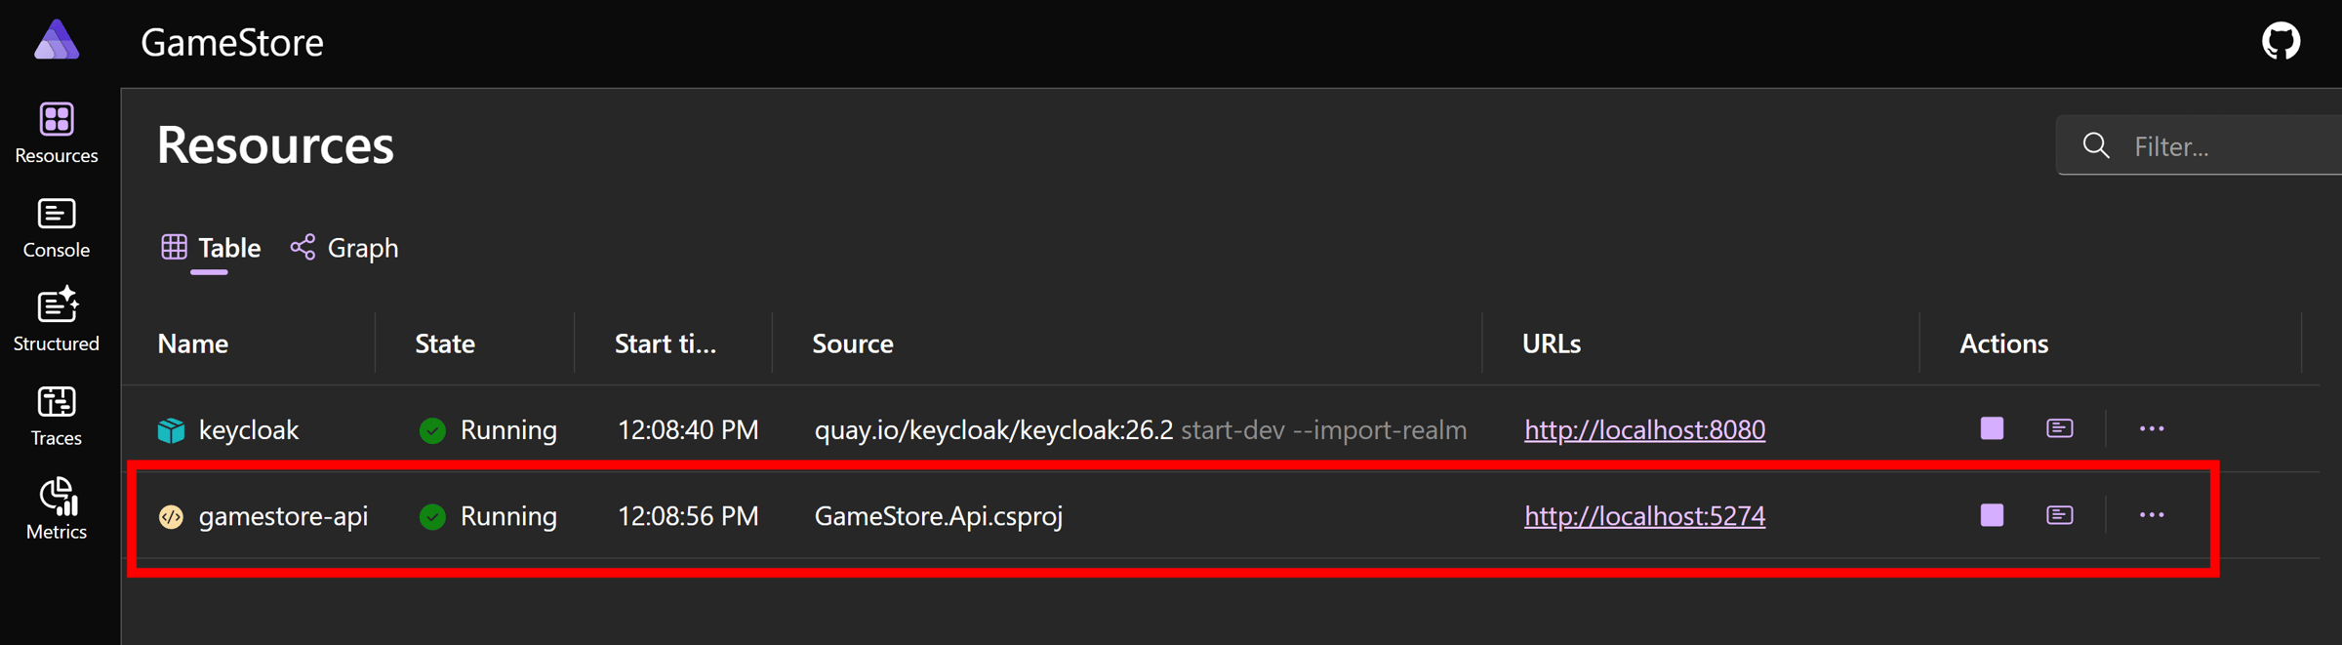Stop the keycloak resource

click(1992, 428)
